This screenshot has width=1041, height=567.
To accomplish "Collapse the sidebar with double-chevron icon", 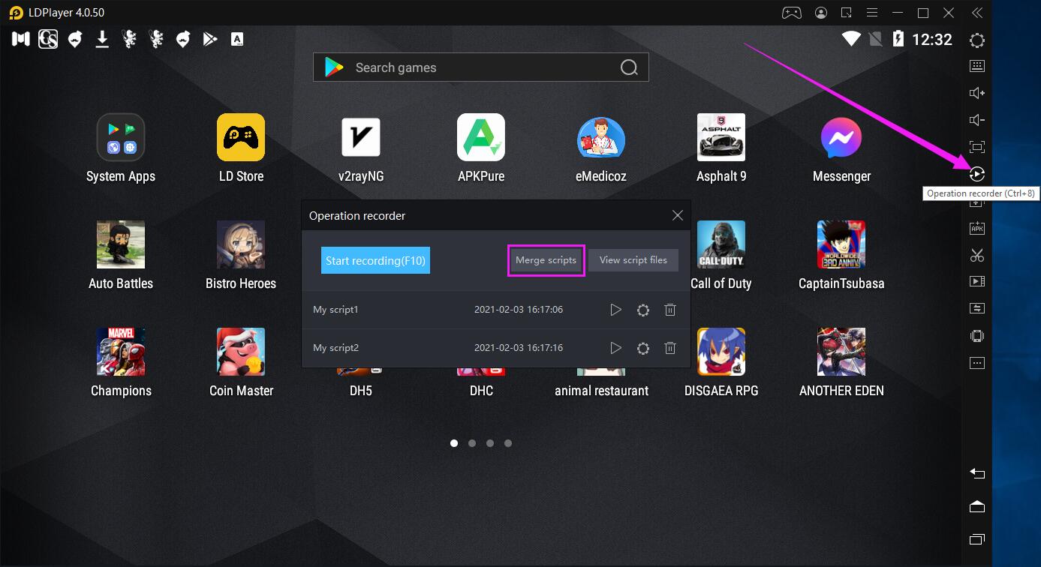I will pyautogui.click(x=976, y=13).
